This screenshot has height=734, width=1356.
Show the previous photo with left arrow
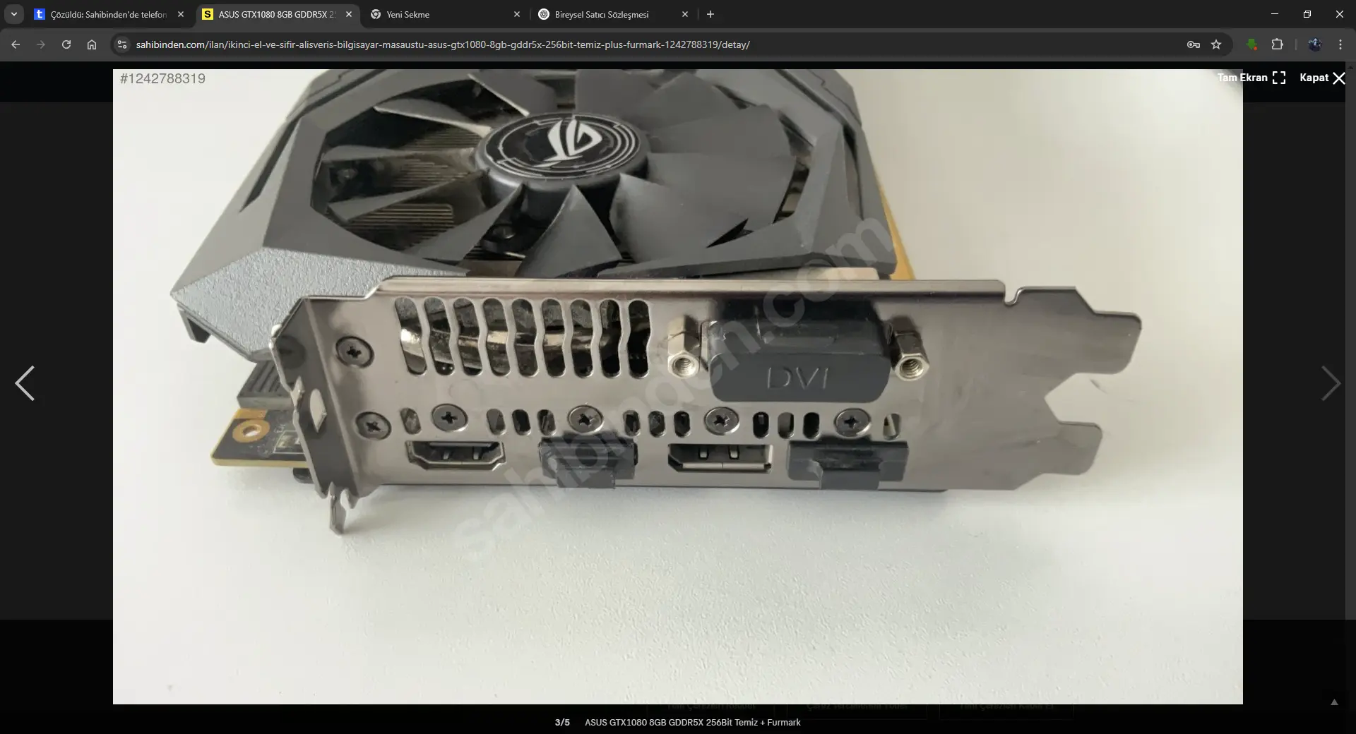point(25,383)
